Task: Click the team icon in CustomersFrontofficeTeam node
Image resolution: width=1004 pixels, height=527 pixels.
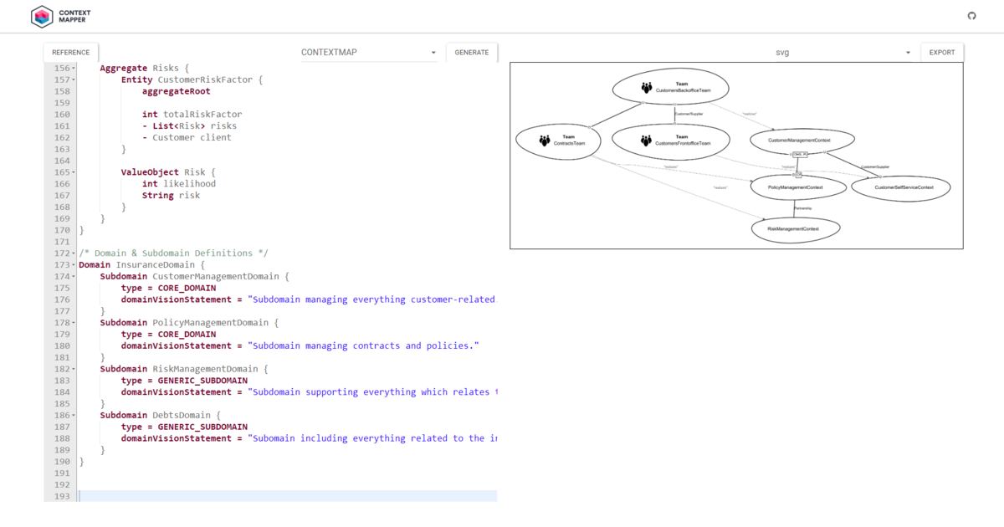Action: tap(646, 141)
